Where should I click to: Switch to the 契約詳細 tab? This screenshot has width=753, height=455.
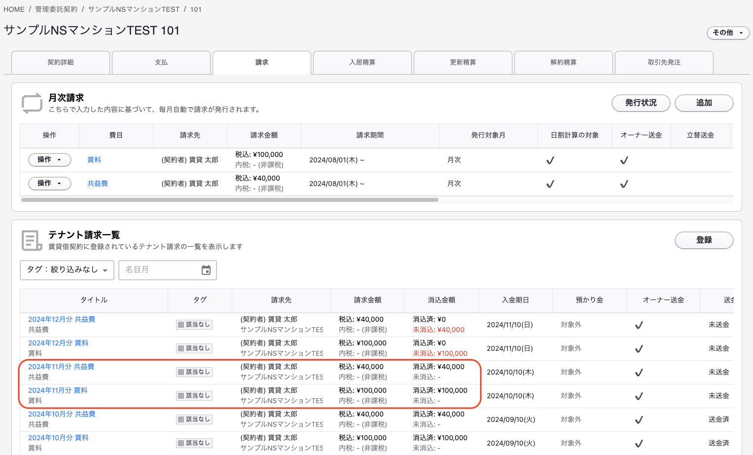61,63
